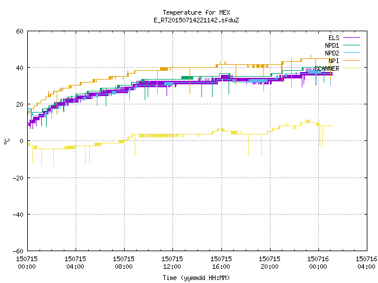The width and height of the screenshot is (378, 283).
Task: Click the chart title 'Temperature for MEX'
Action: point(196,12)
